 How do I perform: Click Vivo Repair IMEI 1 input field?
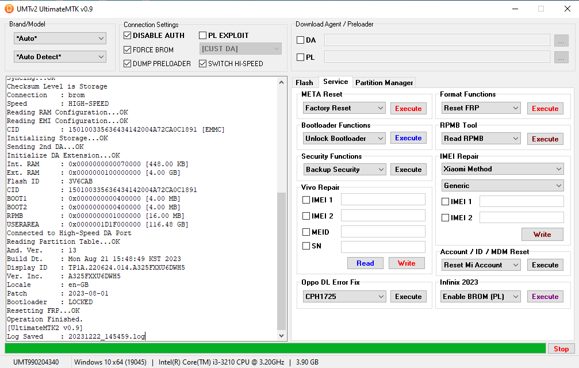(x=383, y=200)
